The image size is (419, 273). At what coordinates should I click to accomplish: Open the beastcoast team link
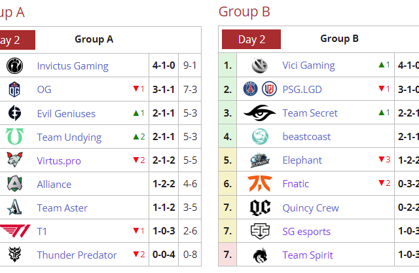306,137
